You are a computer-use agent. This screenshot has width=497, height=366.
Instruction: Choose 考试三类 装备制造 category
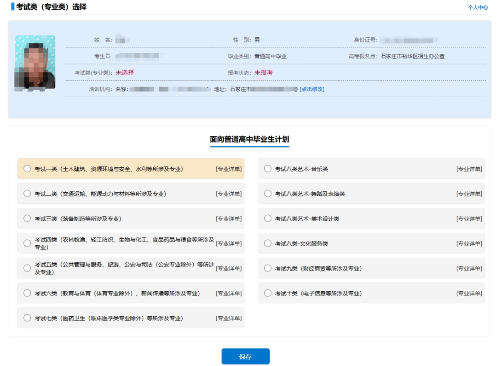tap(27, 218)
